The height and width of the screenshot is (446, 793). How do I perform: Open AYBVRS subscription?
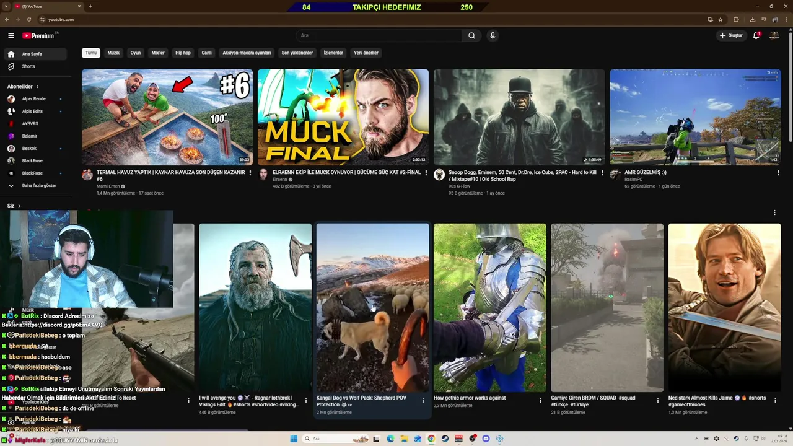tap(34, 124)
